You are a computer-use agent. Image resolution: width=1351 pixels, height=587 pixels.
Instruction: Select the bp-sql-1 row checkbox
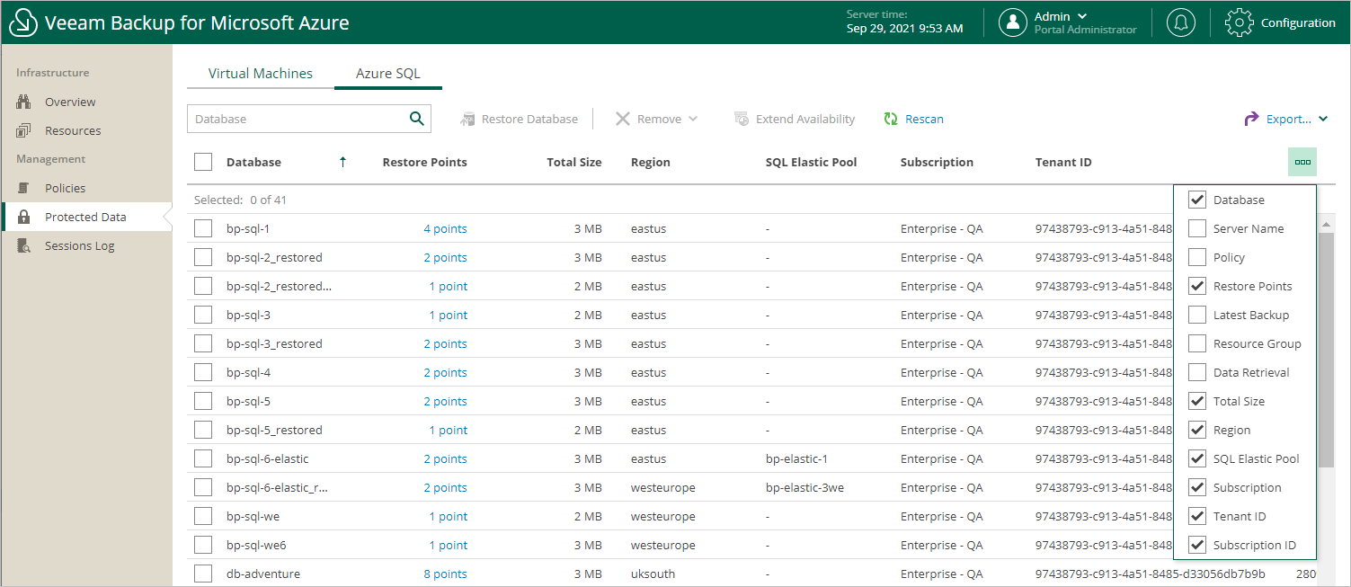pos(203,228)
